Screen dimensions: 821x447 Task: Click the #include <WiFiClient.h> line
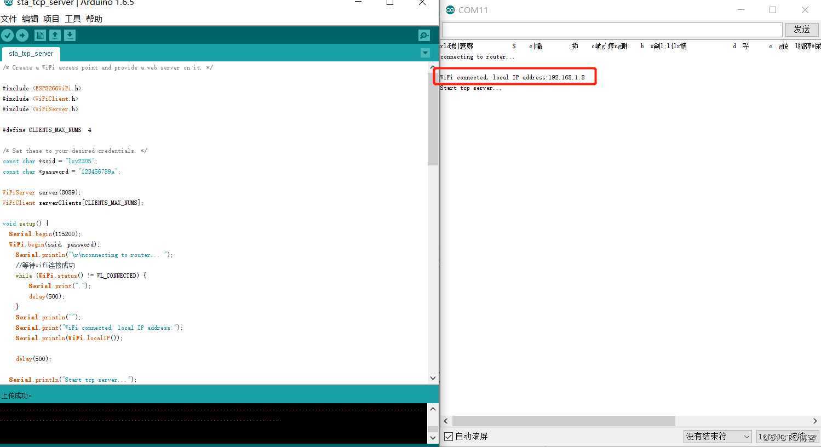tap(41, 99)
